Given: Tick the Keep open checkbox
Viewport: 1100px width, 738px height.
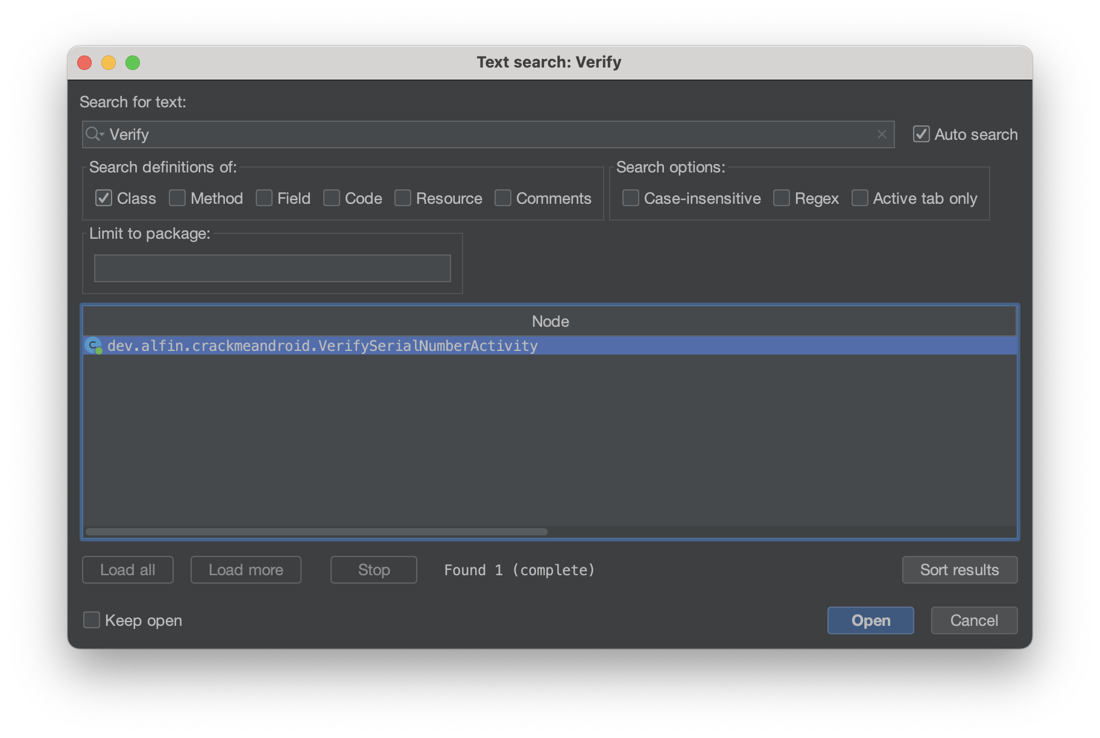Looking at the screenshot, I should (92, 620).
